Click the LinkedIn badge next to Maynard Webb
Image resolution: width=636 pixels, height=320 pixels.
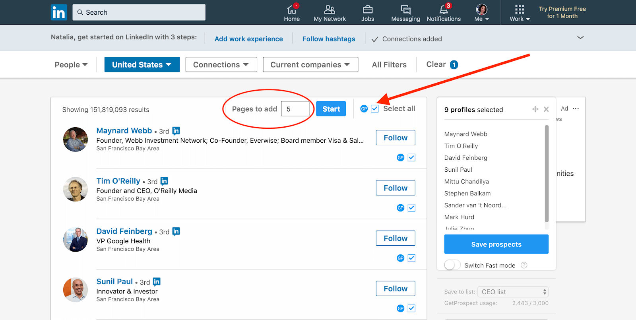click(x=176, y=130)
